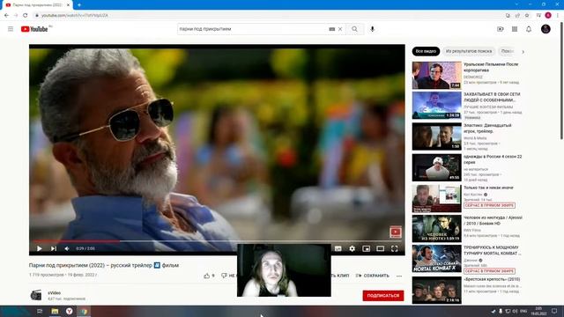Open the Chrome profile avatar
The height and width of the screenshot is (317, 564).
tap(548, 15)
